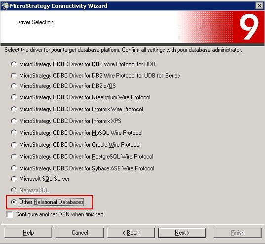Click the Finish button
Image resolution: width=265 pixels, height=244 pixels.
[237, 233]
